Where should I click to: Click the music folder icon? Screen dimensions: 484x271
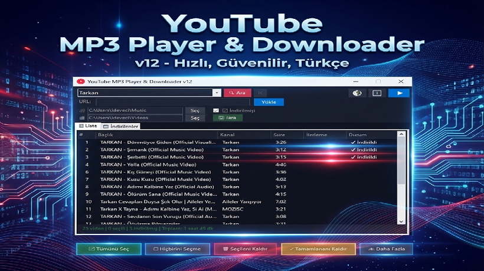(82, 110)
